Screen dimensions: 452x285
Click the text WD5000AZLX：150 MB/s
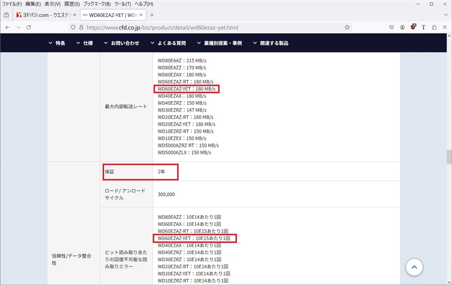coord(184,152)
